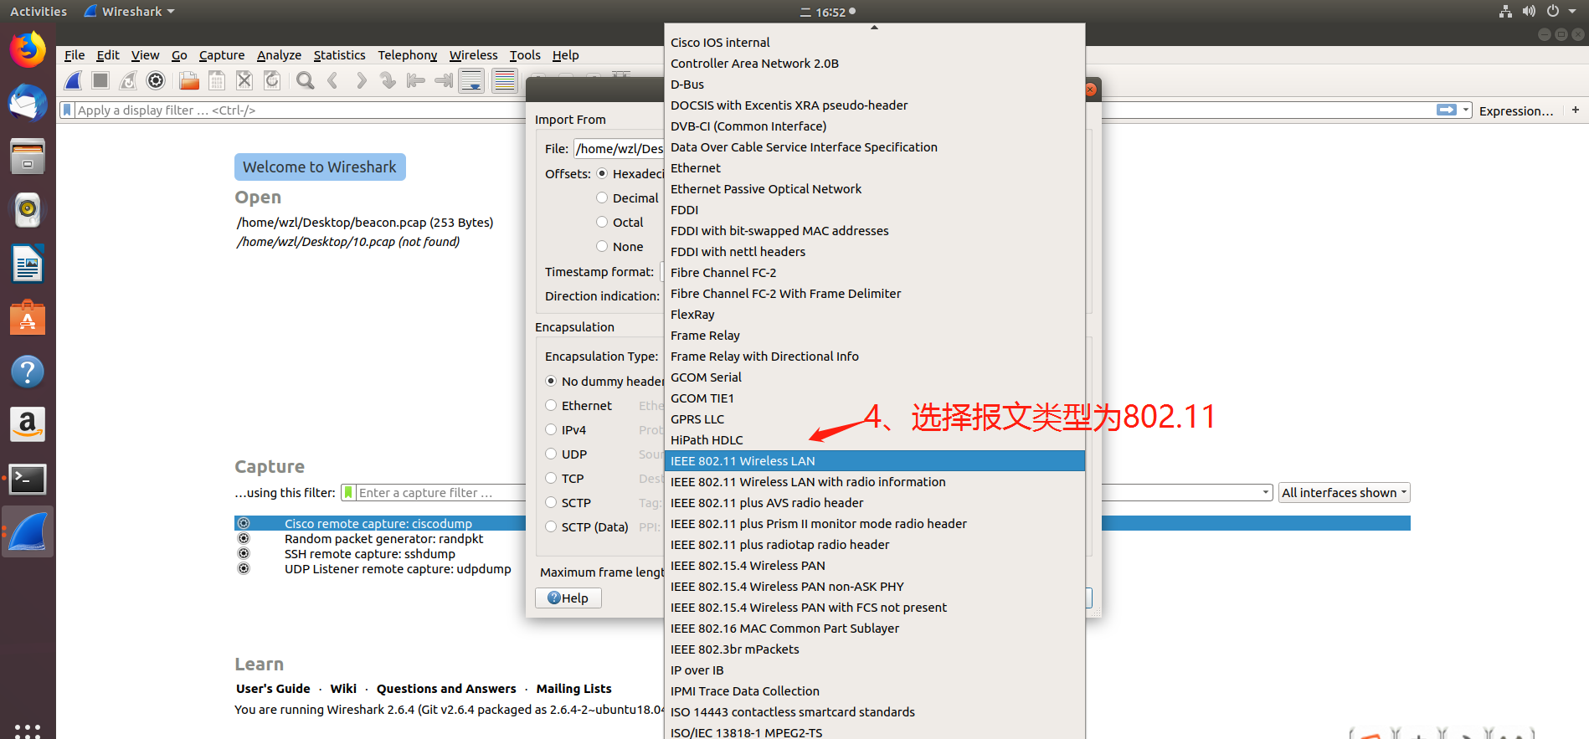Viewport: 1589px width, 739px height.
Task: Click the Expression… button
Action: tap(1515, 110)
